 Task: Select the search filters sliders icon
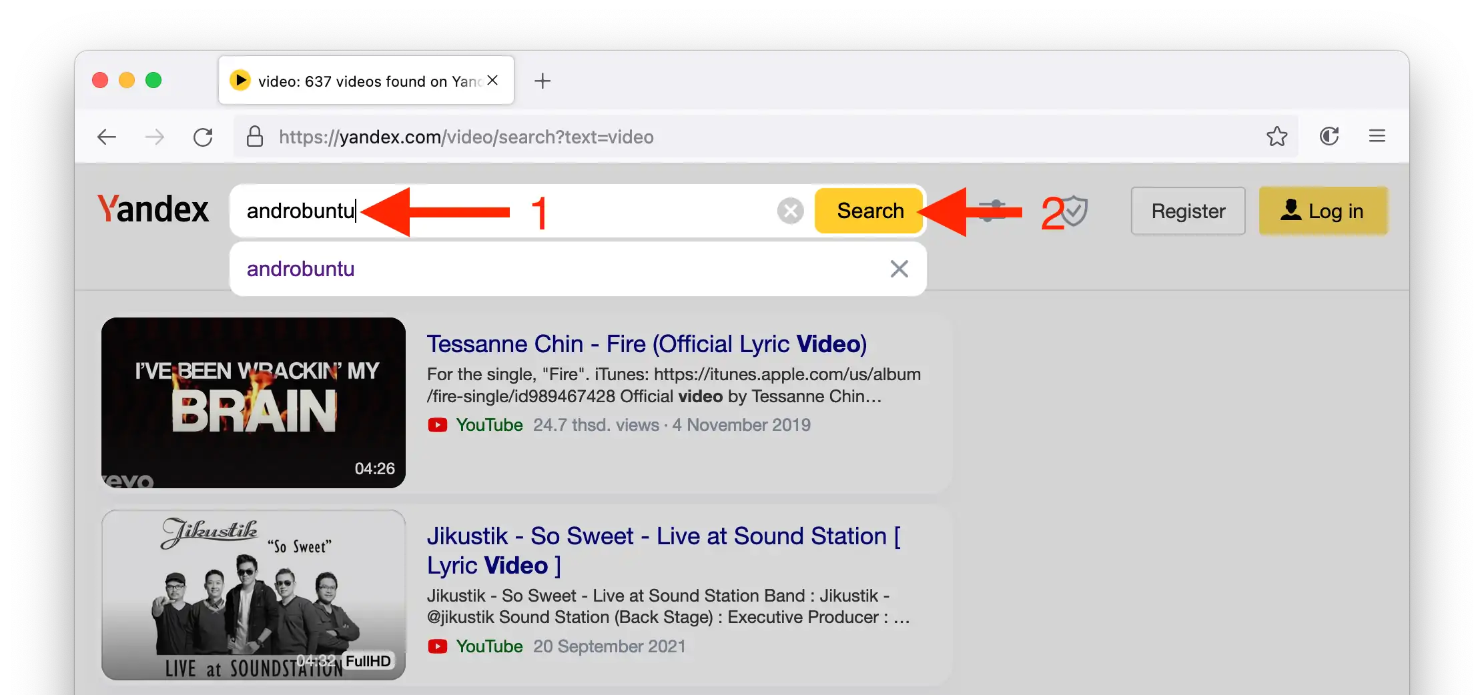(x=992, y=211)
